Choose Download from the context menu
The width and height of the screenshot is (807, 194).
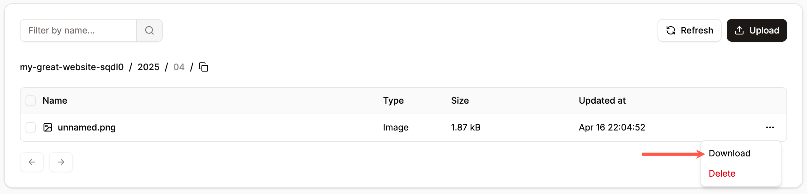[x=729, y=153]
